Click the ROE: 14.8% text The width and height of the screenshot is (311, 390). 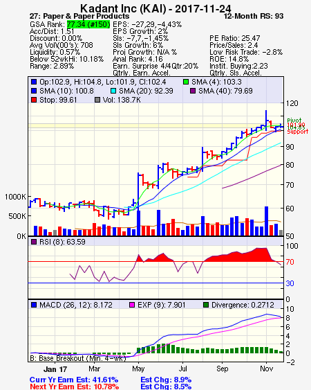(x=229, y=59)
